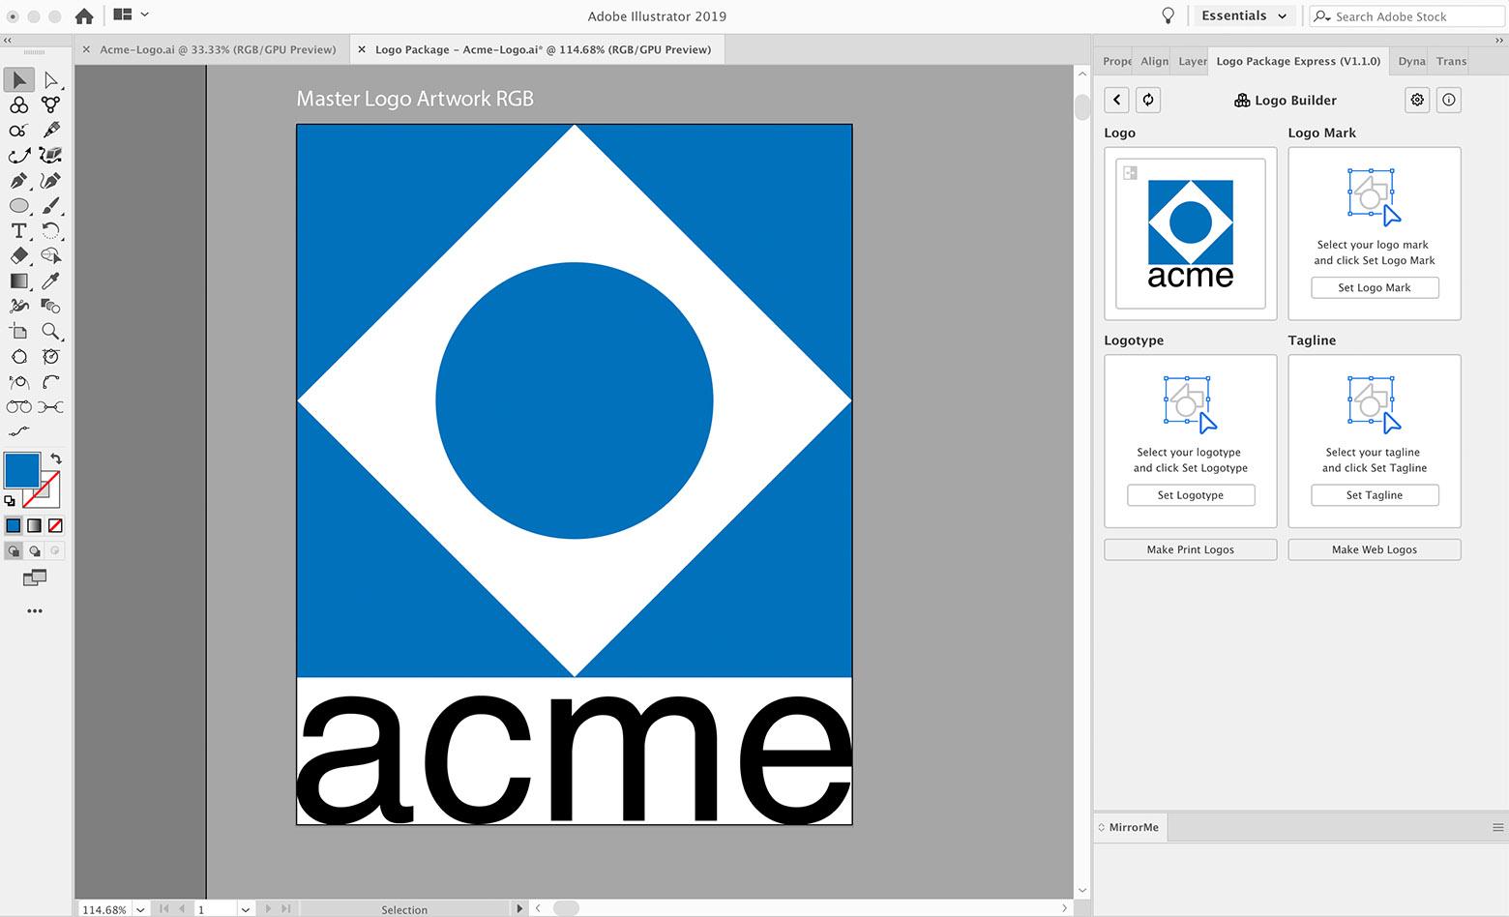The width and height of the screenshot is (1509, 917).
Task: Set paint type to None
Action: [x=56, y=525]
